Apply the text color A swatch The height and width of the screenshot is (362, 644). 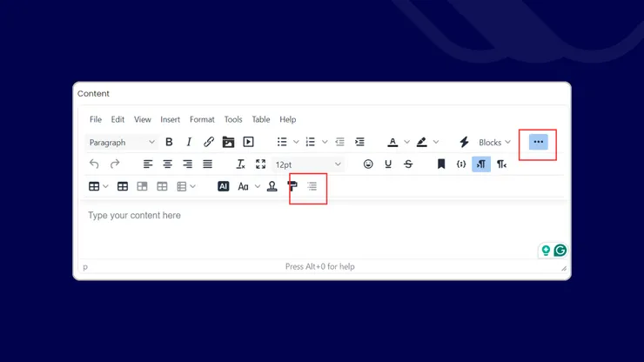coord(392,142)
